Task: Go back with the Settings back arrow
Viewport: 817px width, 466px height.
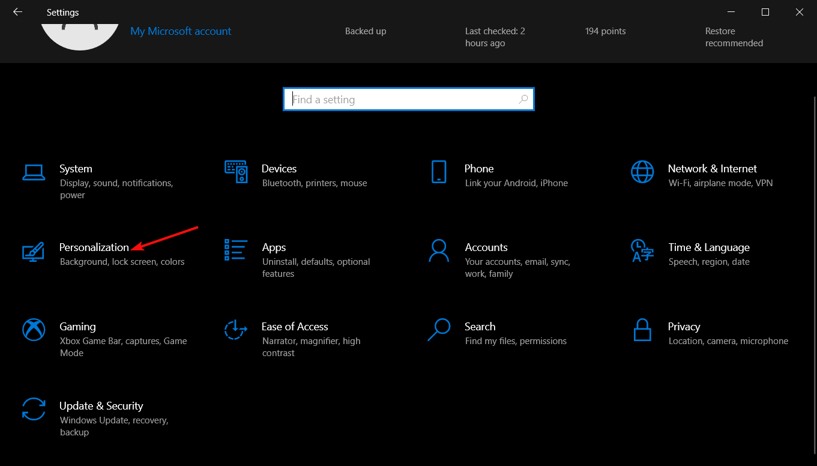Action: click(x=17, y=12)
